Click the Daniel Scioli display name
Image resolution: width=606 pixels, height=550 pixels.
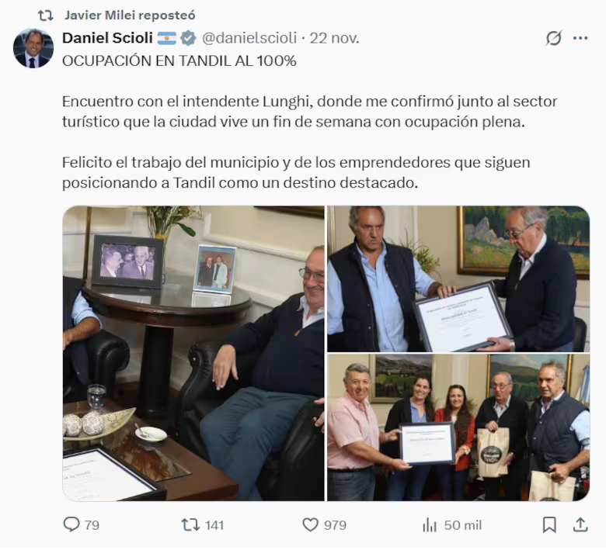point(107,38)
